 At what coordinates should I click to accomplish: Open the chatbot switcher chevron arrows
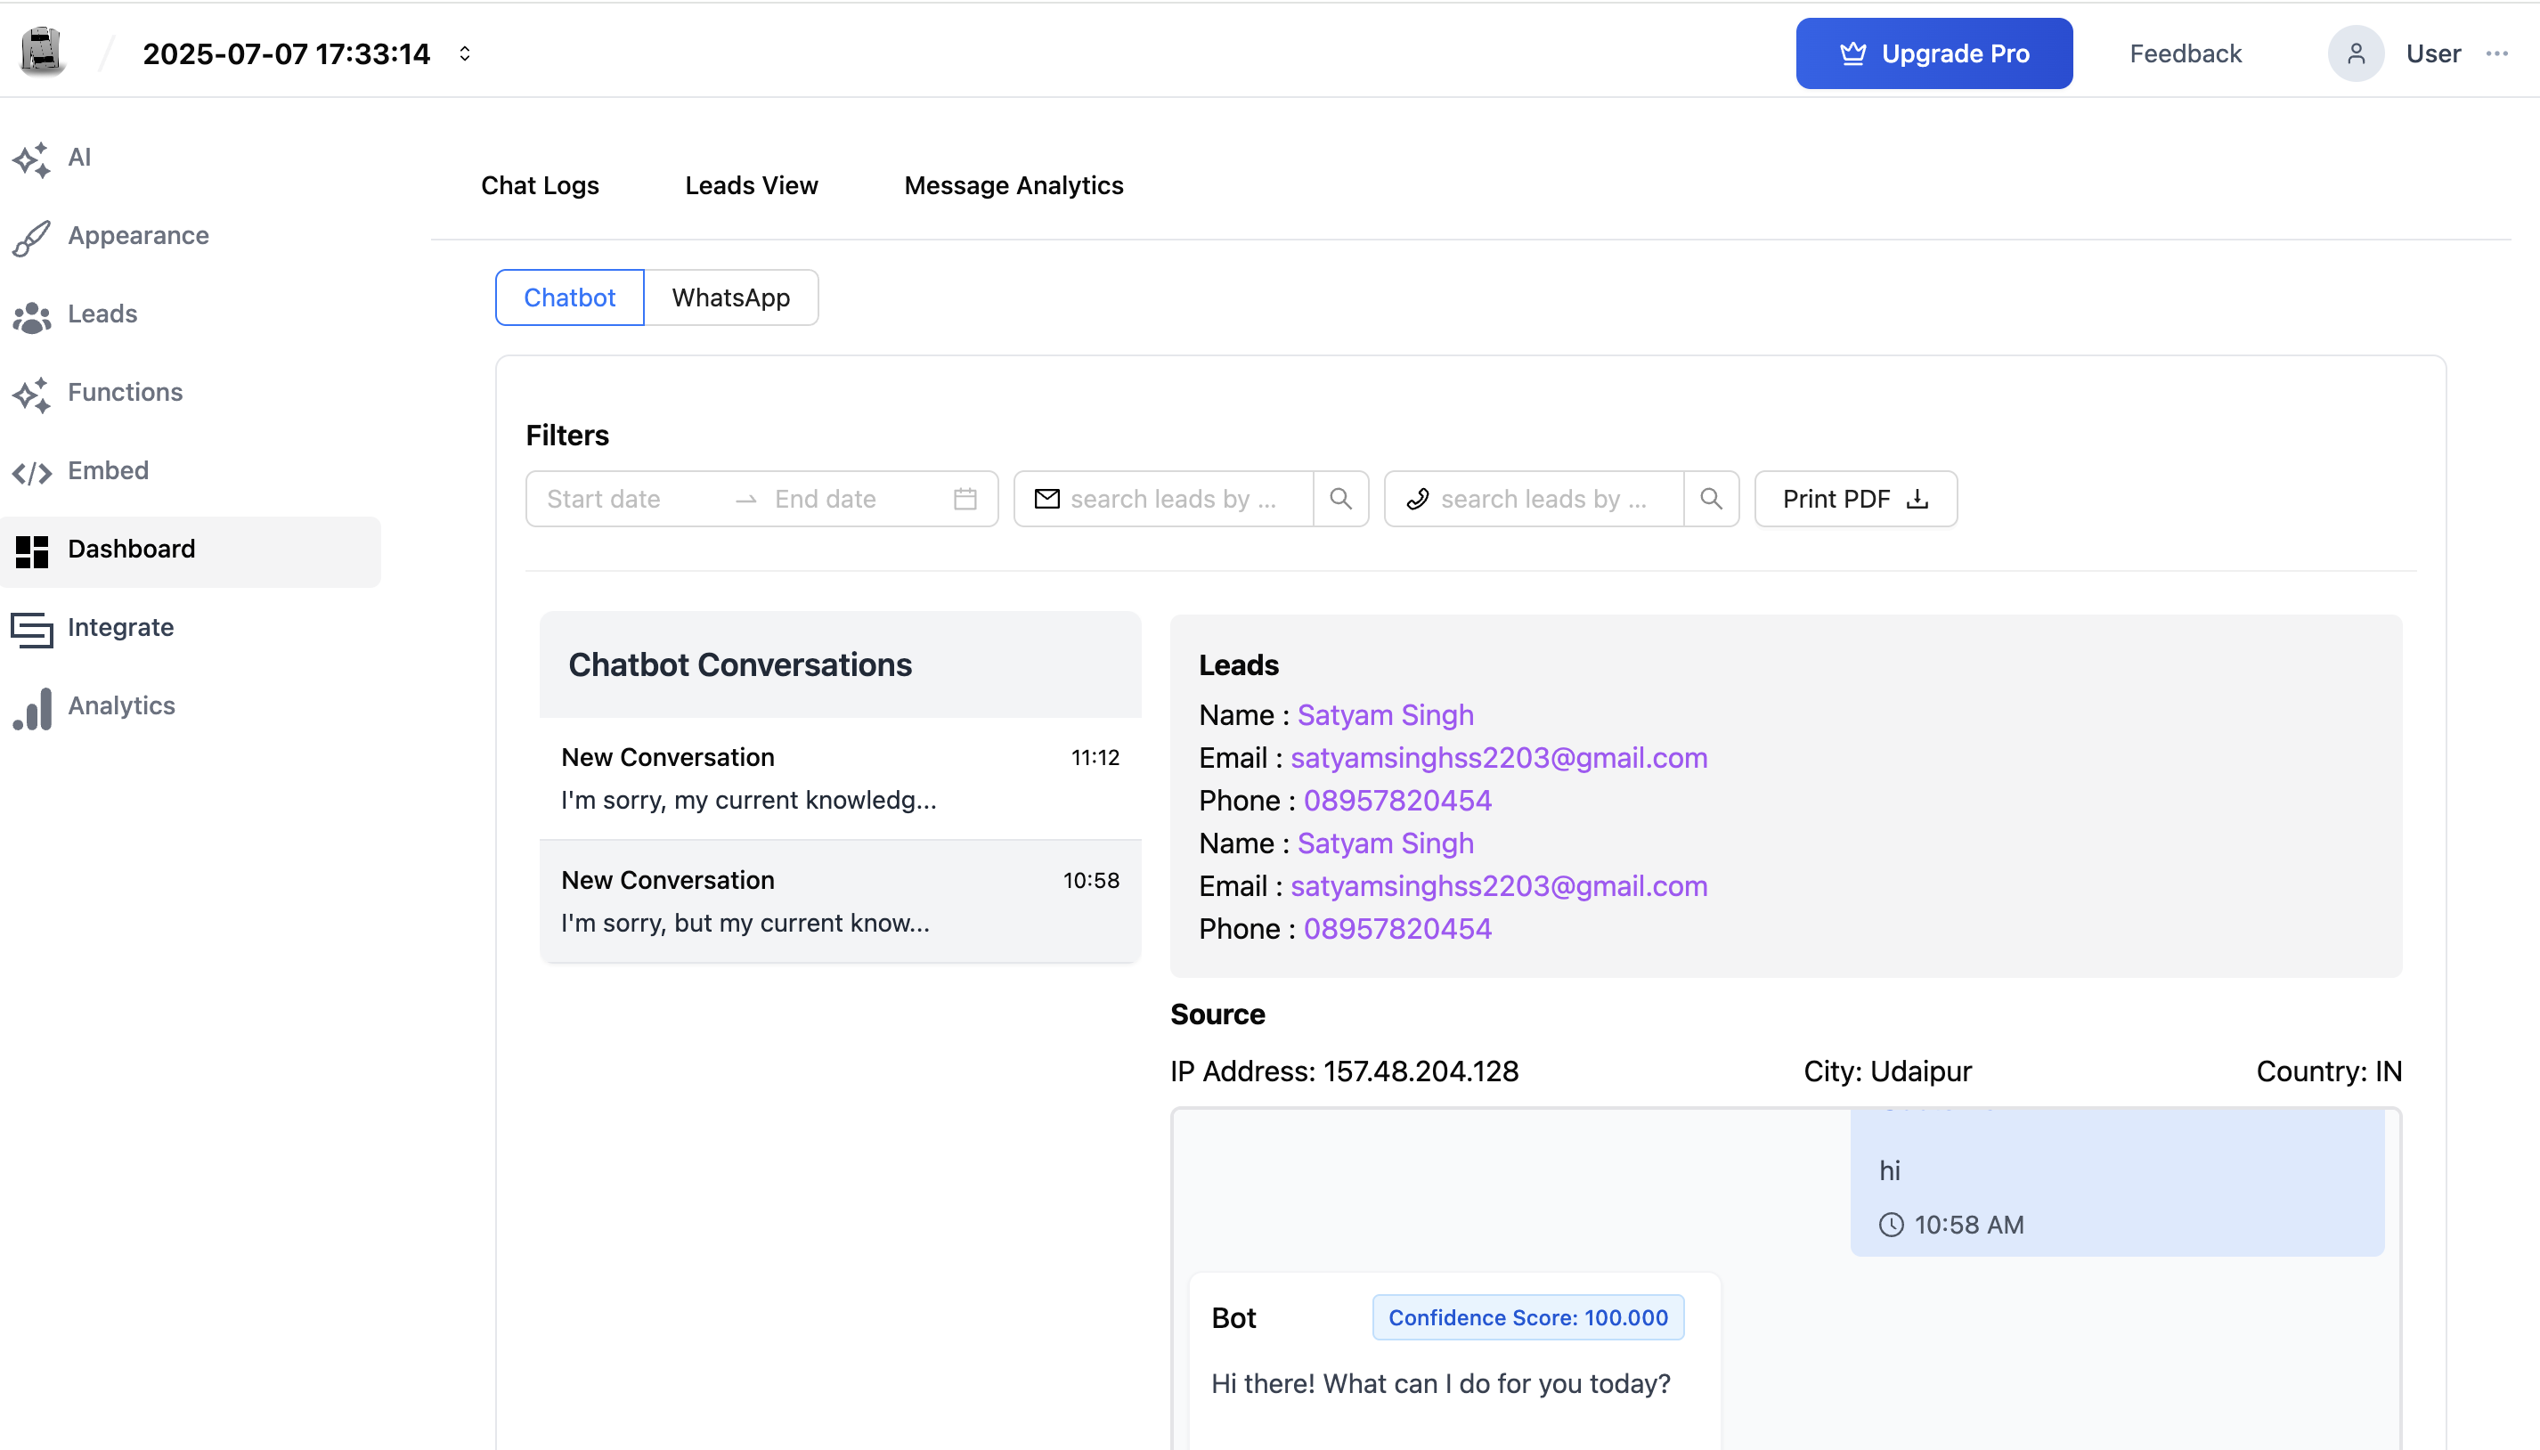pos(465,53)
